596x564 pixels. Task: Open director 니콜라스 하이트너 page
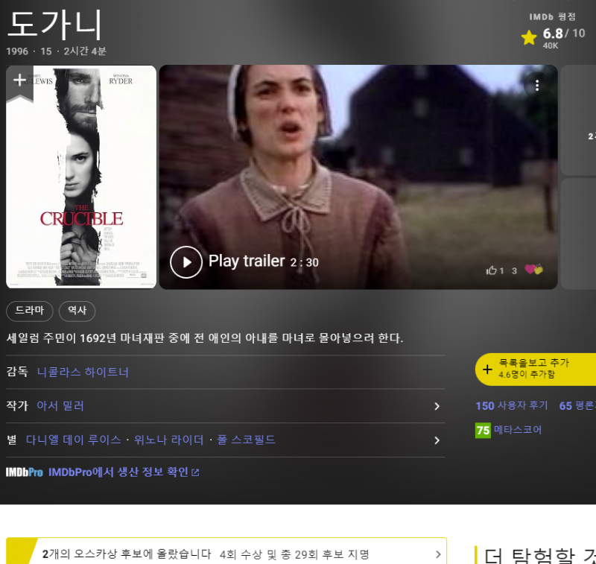(x=83, y=372)
